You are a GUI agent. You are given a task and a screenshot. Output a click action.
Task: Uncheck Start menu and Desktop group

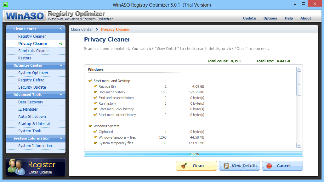[x=90, y=81]
